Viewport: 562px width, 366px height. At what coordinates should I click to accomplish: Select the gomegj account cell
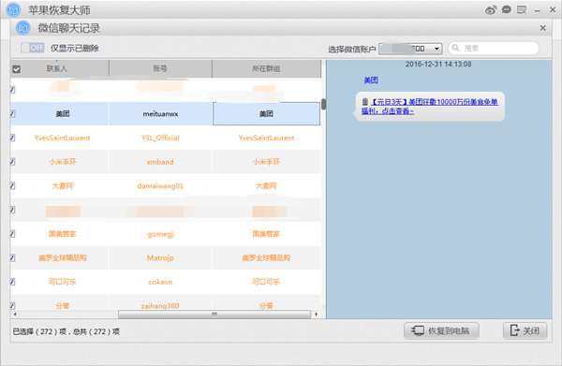tap(160, 234)
